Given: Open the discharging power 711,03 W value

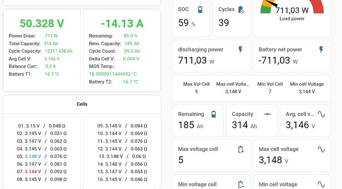Looking at the screenshot, I should [x=196, y=60].
